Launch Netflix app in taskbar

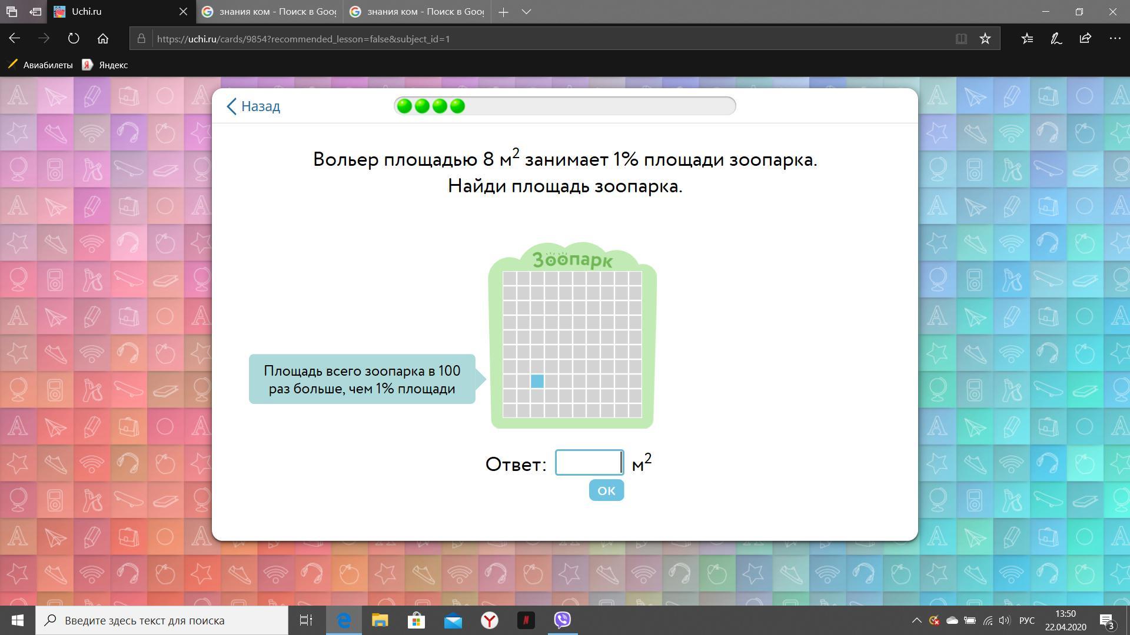click(x=526, y=620)
